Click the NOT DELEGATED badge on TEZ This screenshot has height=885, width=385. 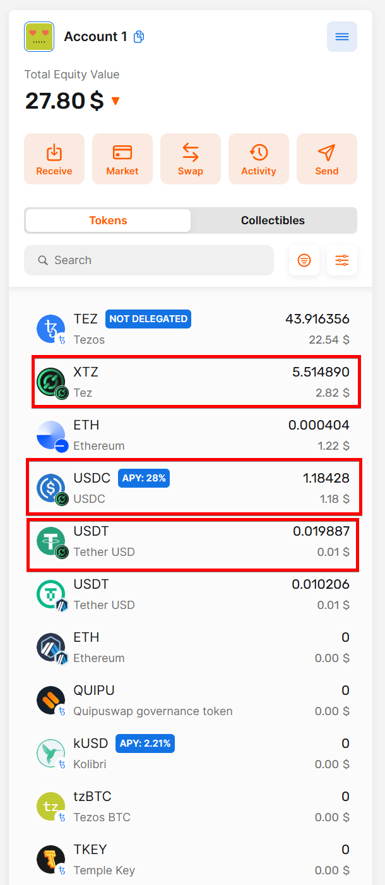coord(148,319)
